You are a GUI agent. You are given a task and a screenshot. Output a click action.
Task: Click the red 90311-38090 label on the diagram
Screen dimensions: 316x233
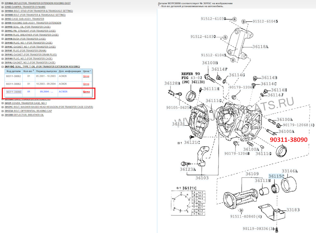(x=288, y=140)
